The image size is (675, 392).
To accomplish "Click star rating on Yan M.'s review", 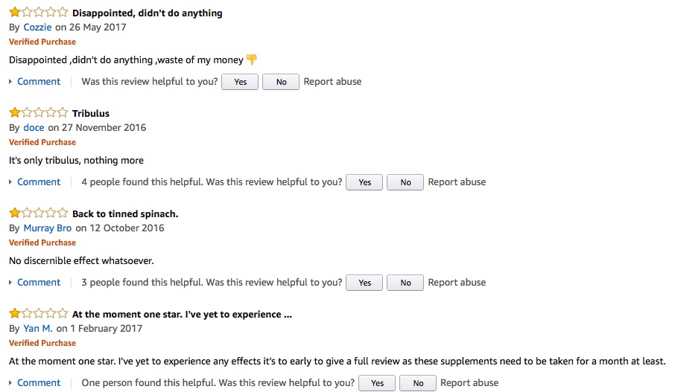I will coord(38,314).
